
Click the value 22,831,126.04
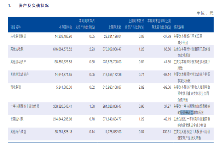click(x=113, y=36)
